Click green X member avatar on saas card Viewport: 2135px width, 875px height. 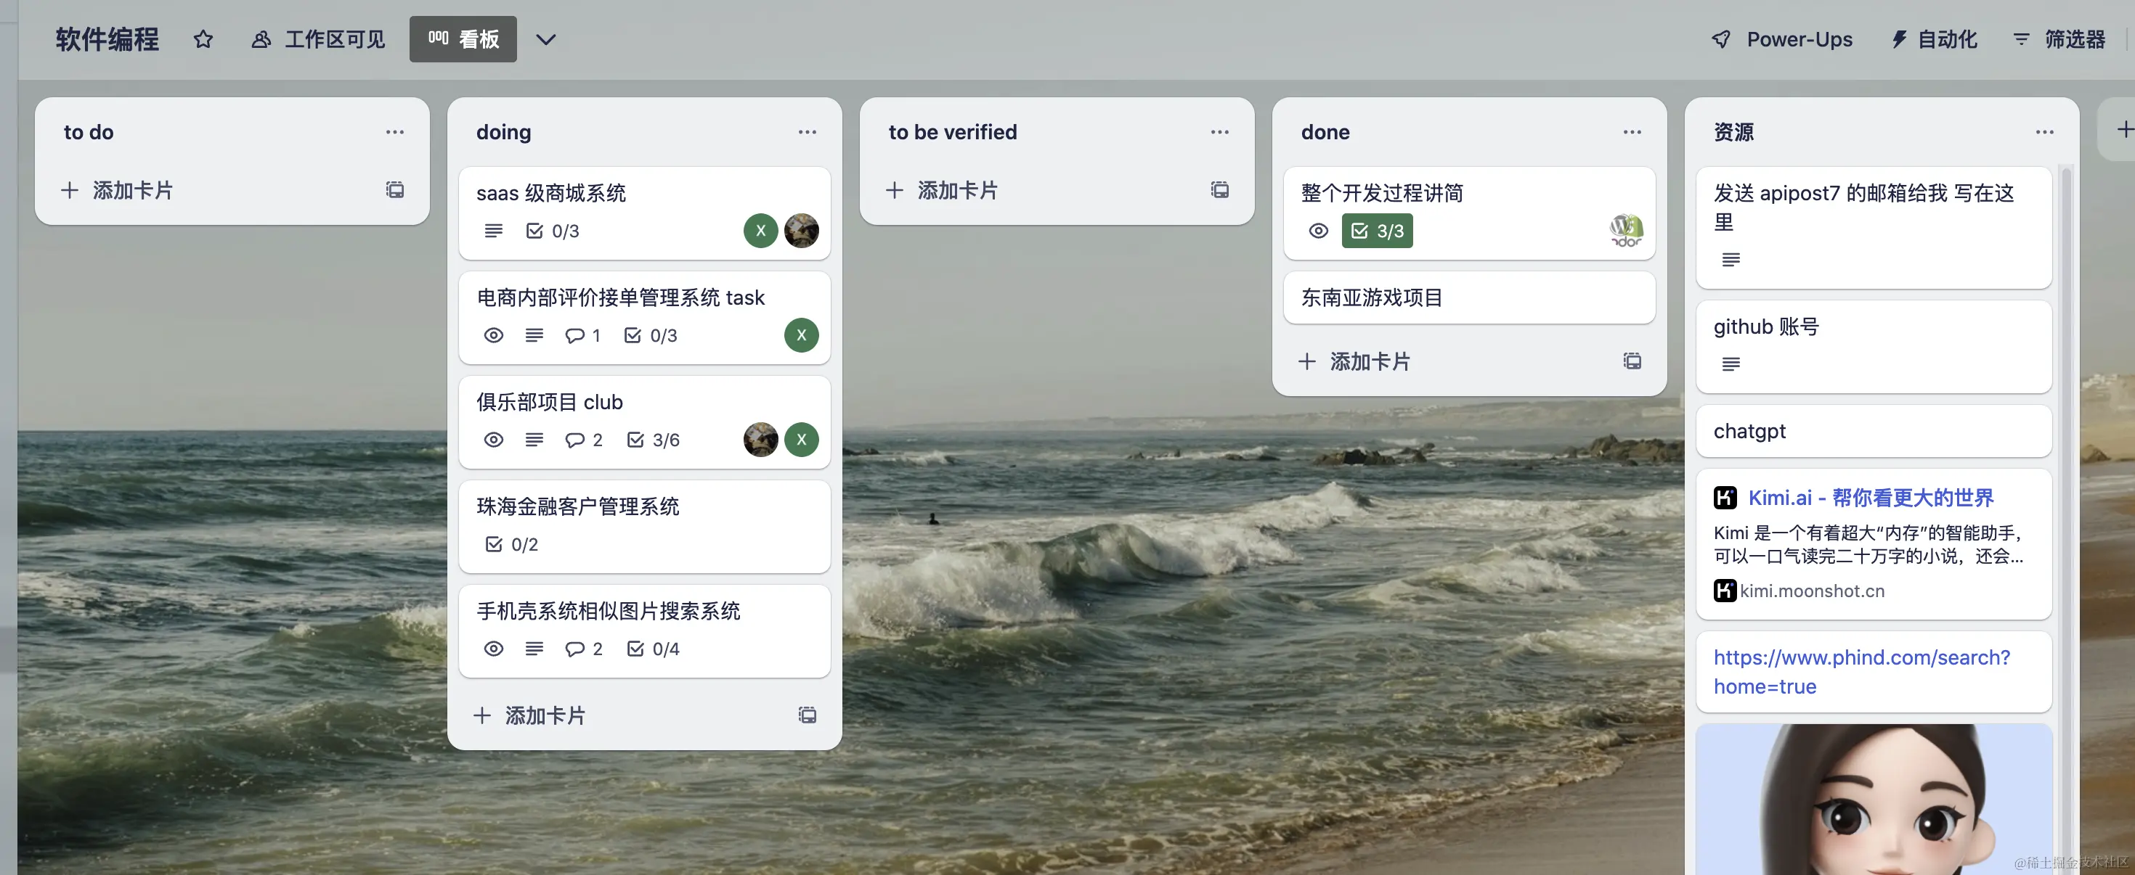[x=760, y=231]
